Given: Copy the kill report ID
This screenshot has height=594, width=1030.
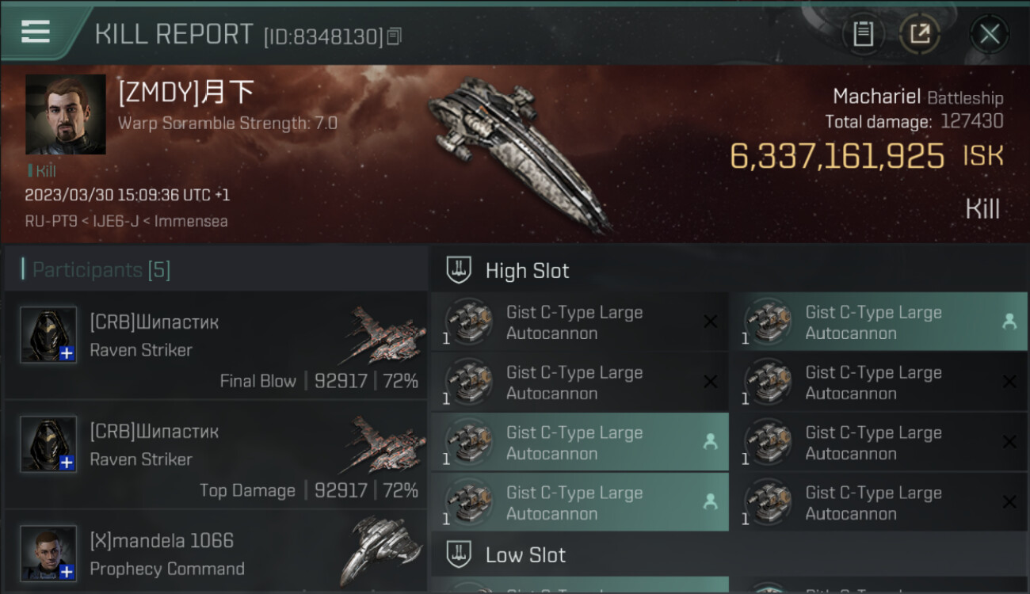Looking at the screenshot, I should click(x=394, y=36).
